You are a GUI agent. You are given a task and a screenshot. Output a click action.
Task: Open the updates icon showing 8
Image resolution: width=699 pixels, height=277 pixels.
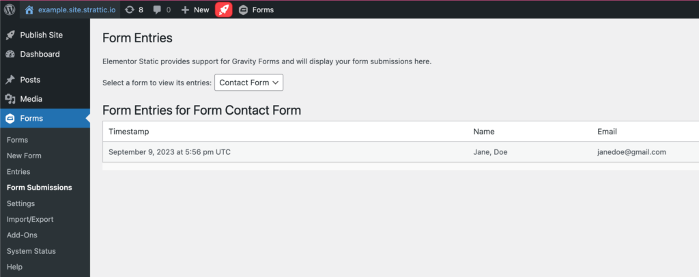(130, 10)
